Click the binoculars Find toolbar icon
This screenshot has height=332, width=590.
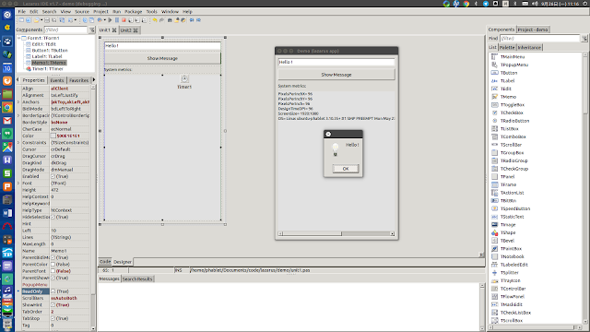(x=170, y=20)
